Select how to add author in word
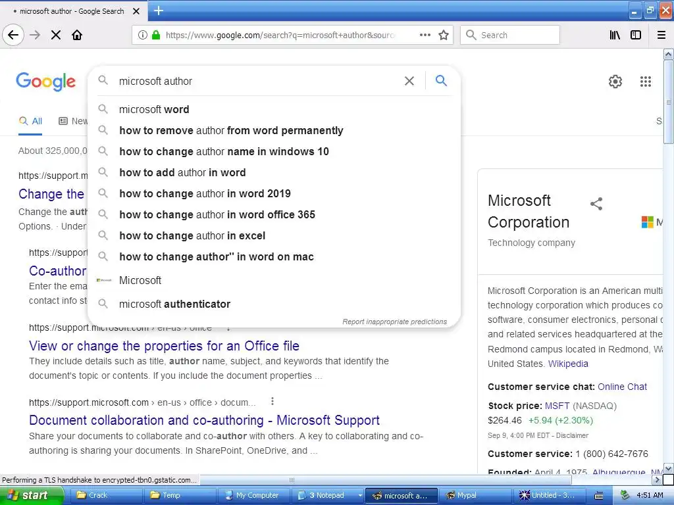674x505 pixels. (x=274, y=173)
